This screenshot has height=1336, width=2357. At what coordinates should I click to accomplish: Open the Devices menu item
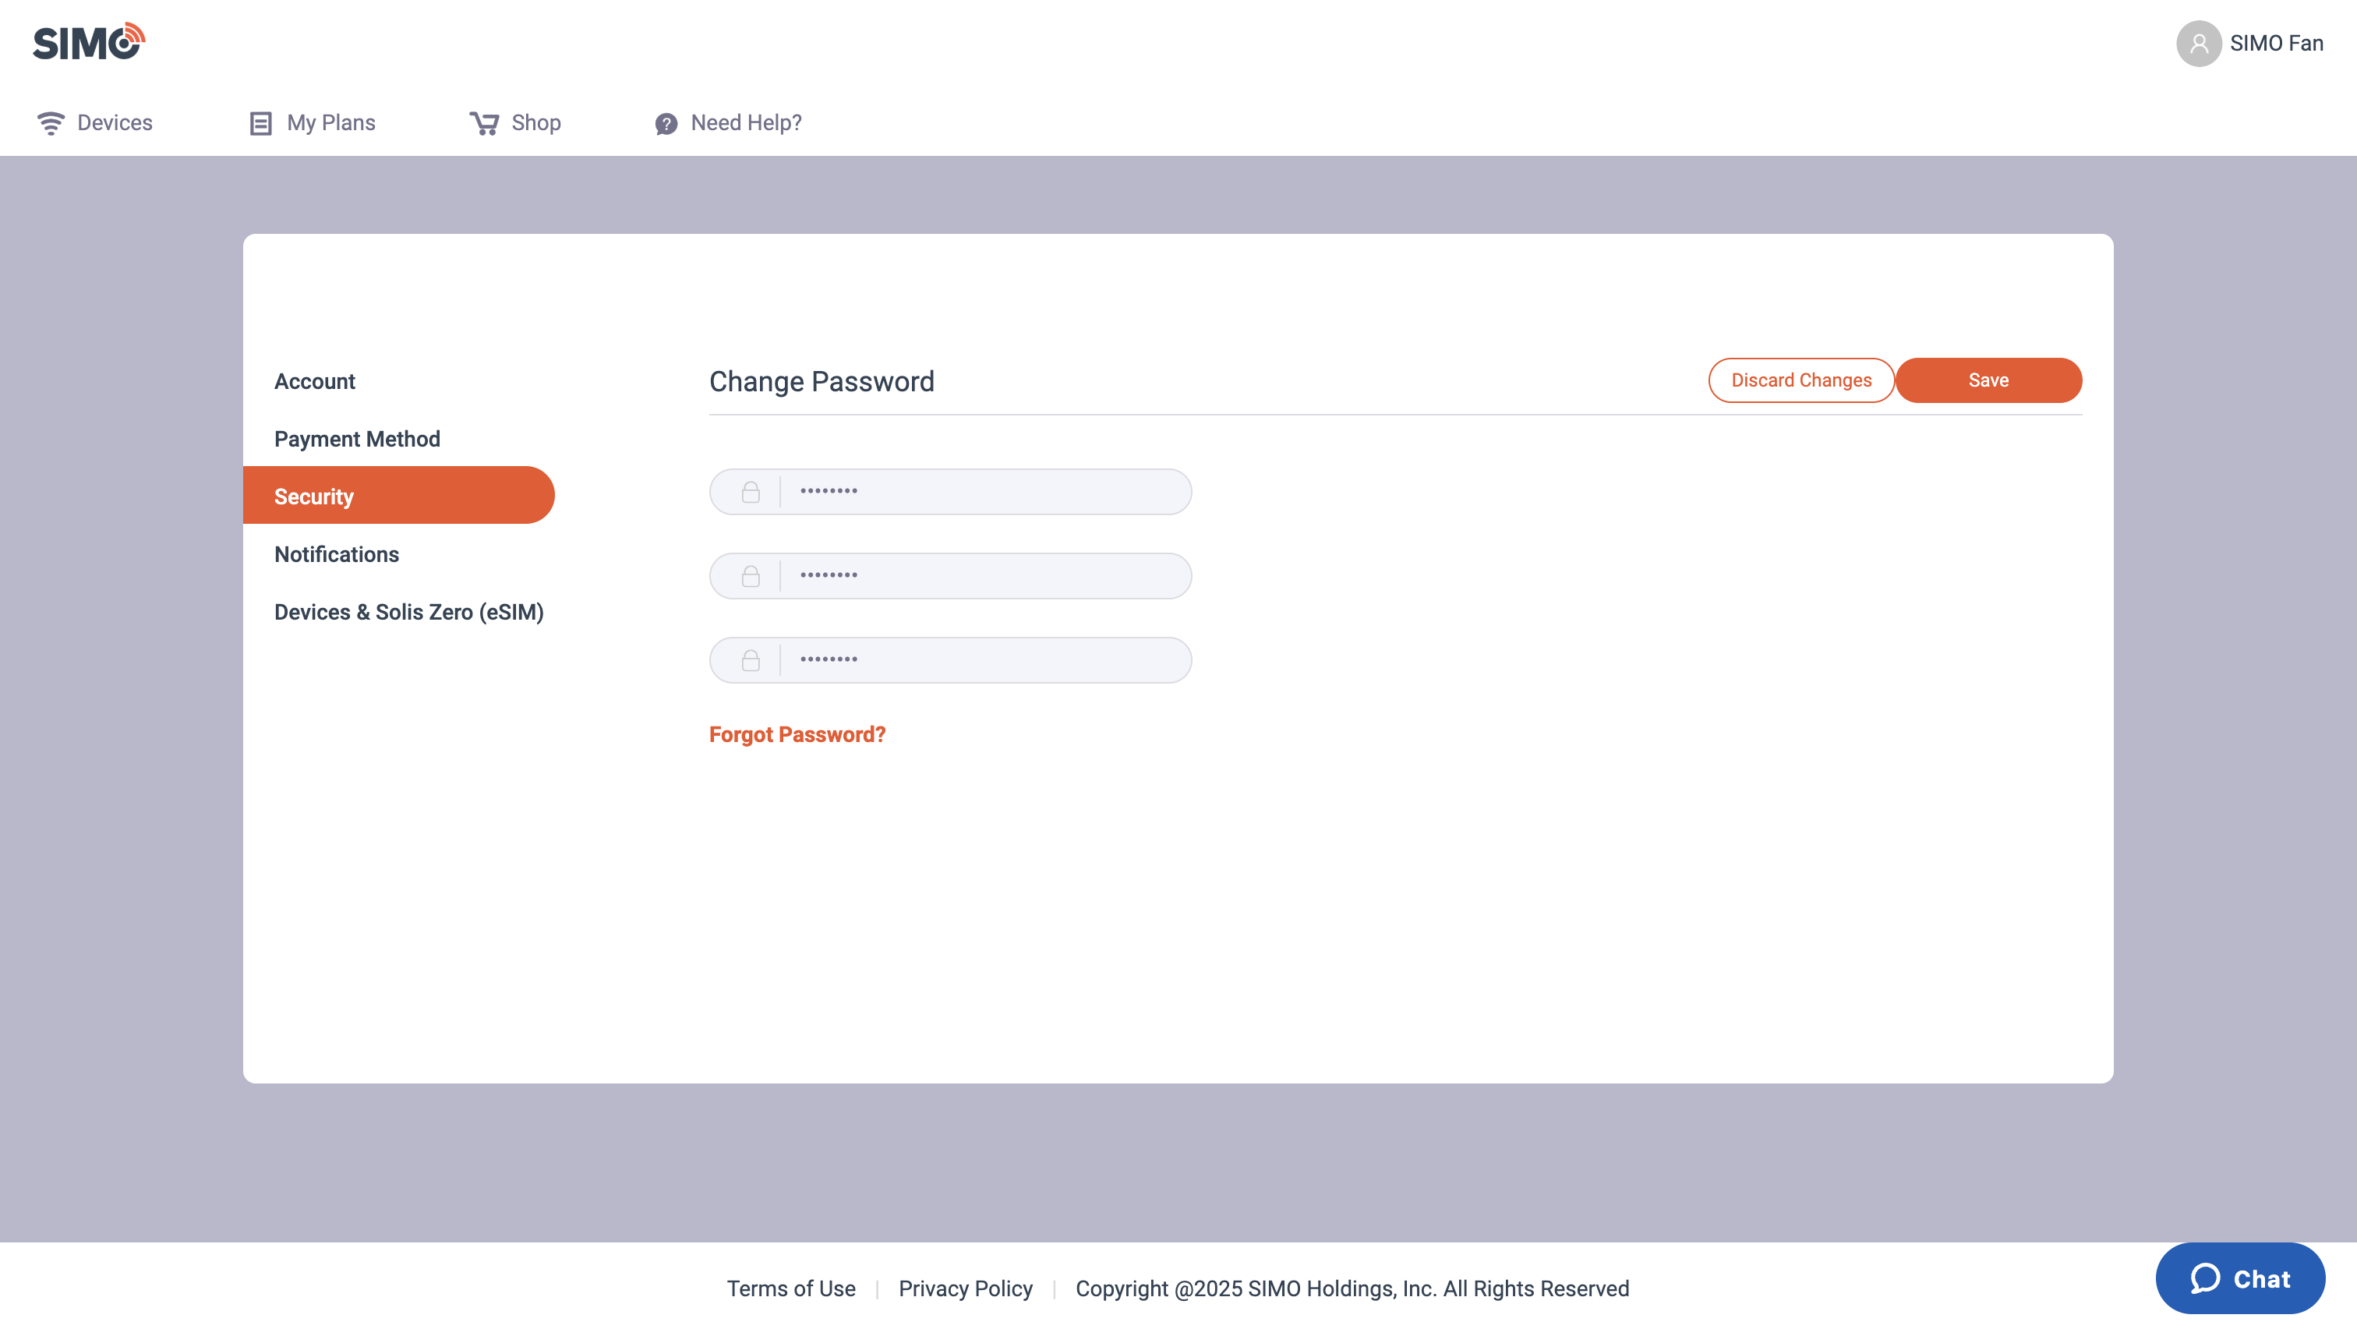coord(94,123)
